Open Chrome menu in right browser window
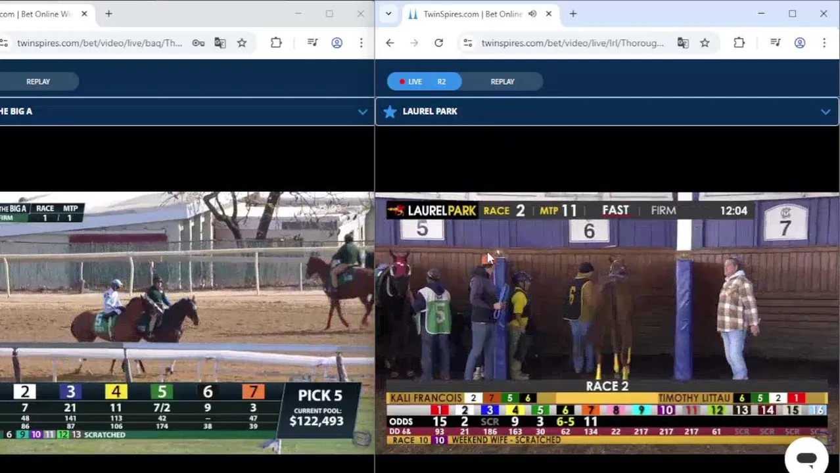The image size is (840, 473). point(824,43)
